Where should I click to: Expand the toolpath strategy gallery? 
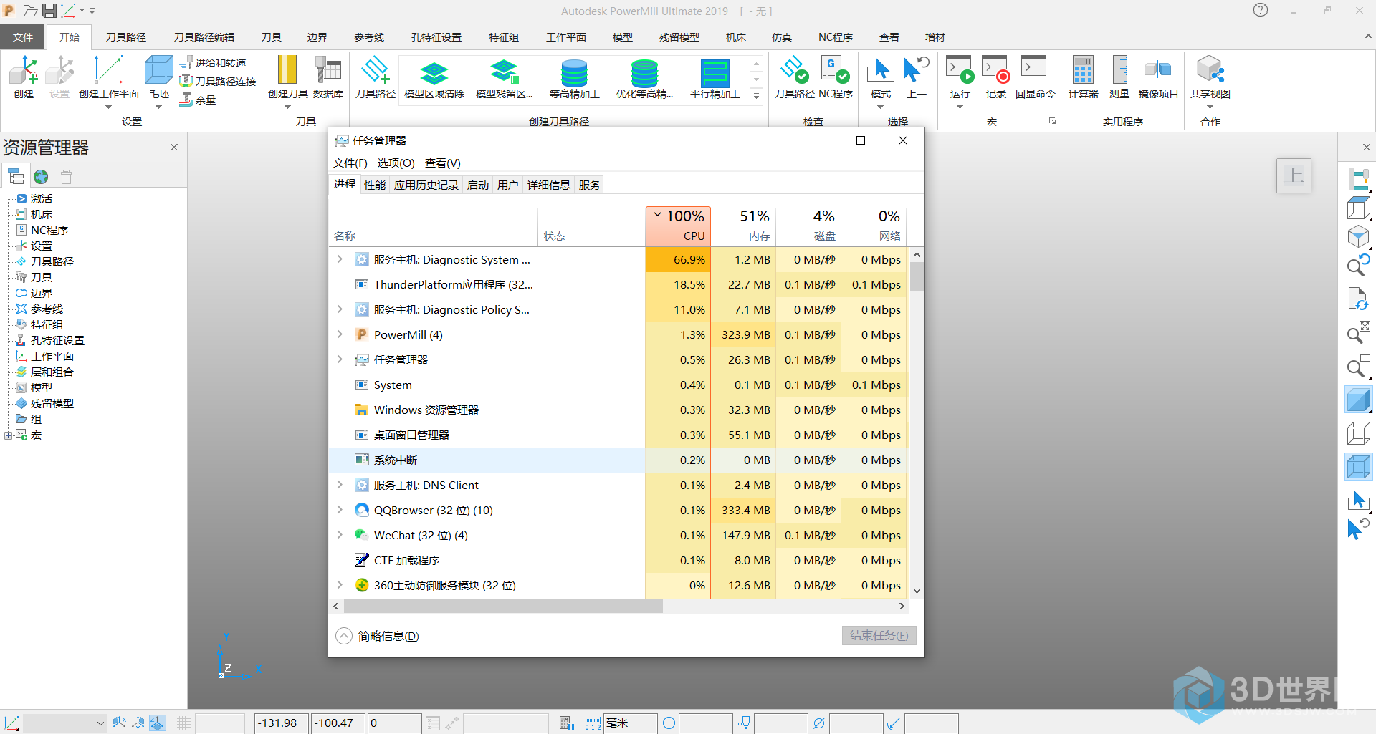pyautogui.click(x=756, y=96)
